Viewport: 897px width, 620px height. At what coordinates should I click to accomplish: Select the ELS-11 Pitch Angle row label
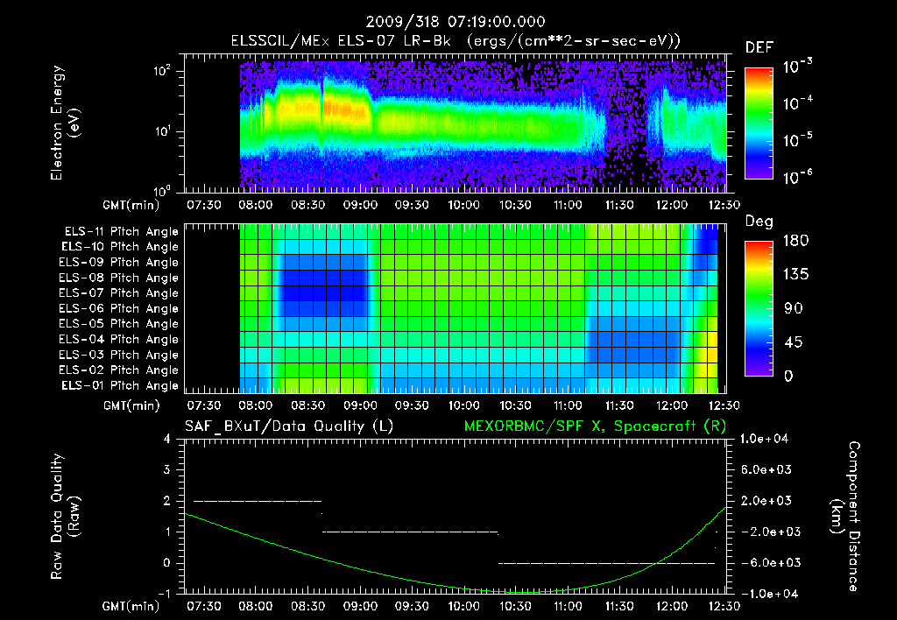121,232
